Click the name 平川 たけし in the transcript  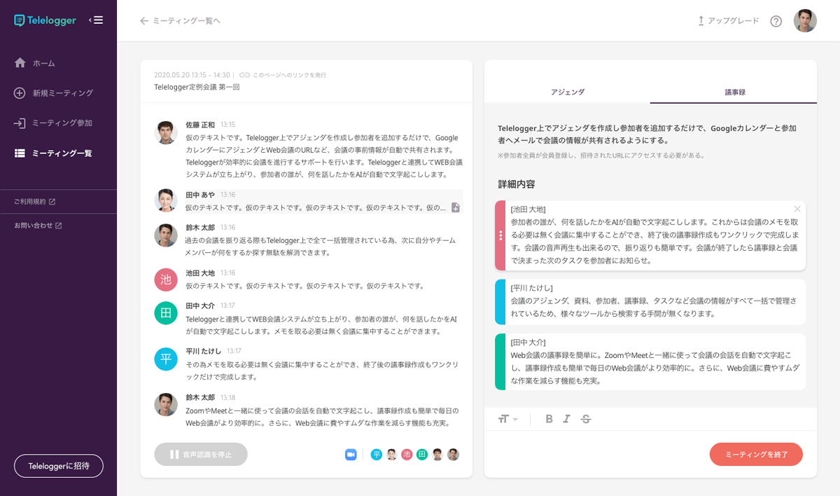click(204, 351)
